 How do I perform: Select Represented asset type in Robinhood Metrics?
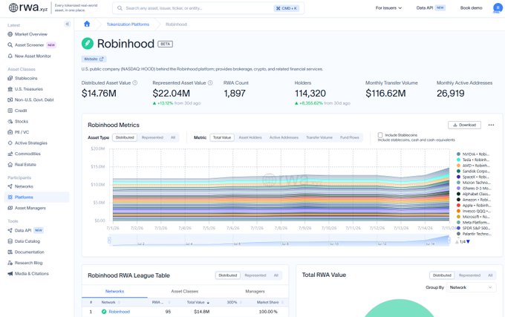(152, 137)
